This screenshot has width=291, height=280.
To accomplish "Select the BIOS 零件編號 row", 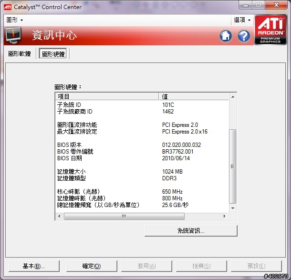I will pyautogui.click(x=142, y=151).
